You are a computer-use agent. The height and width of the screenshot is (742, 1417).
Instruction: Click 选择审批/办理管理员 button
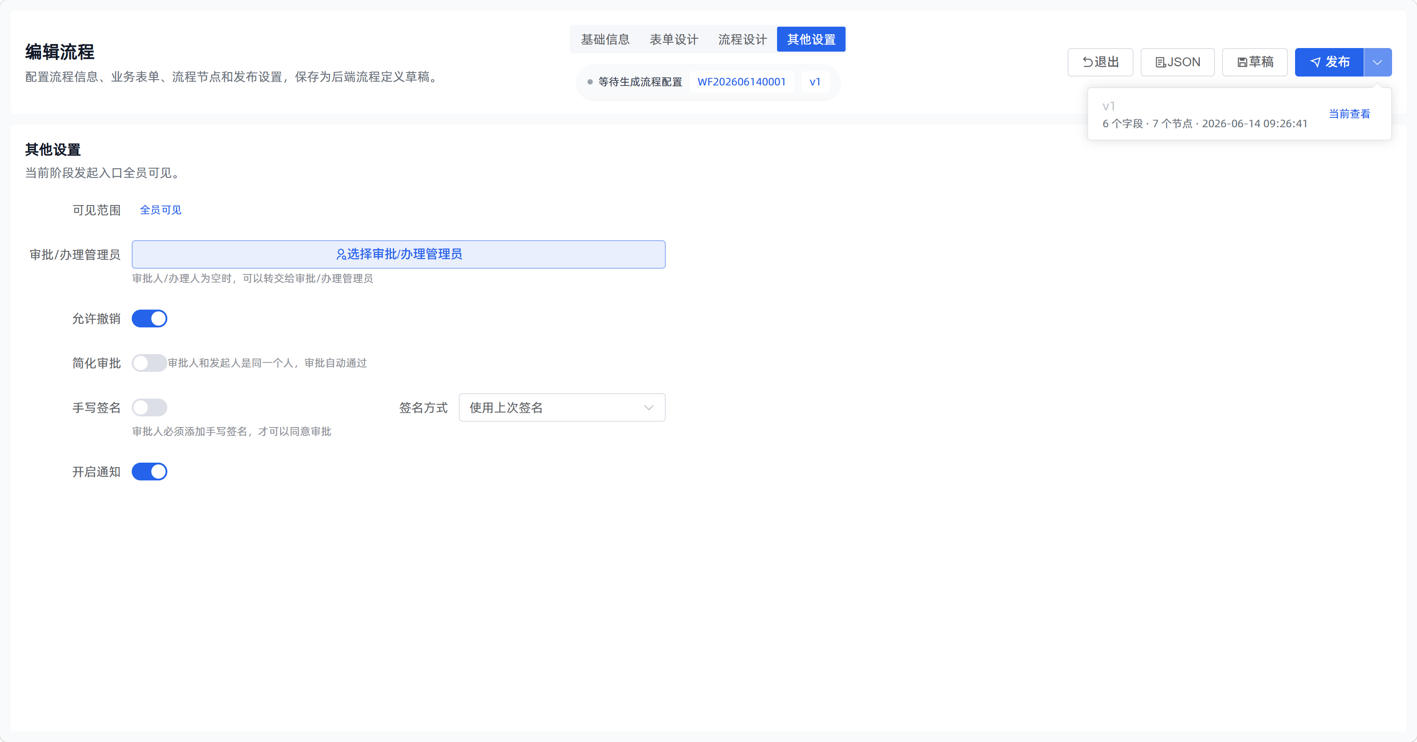(x=398, y=254)
